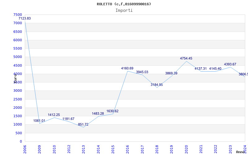Image resolution: width=248 pixels, height=155 pixels.
Task: Click the 4393.67 data label
Action: [230, 64]
